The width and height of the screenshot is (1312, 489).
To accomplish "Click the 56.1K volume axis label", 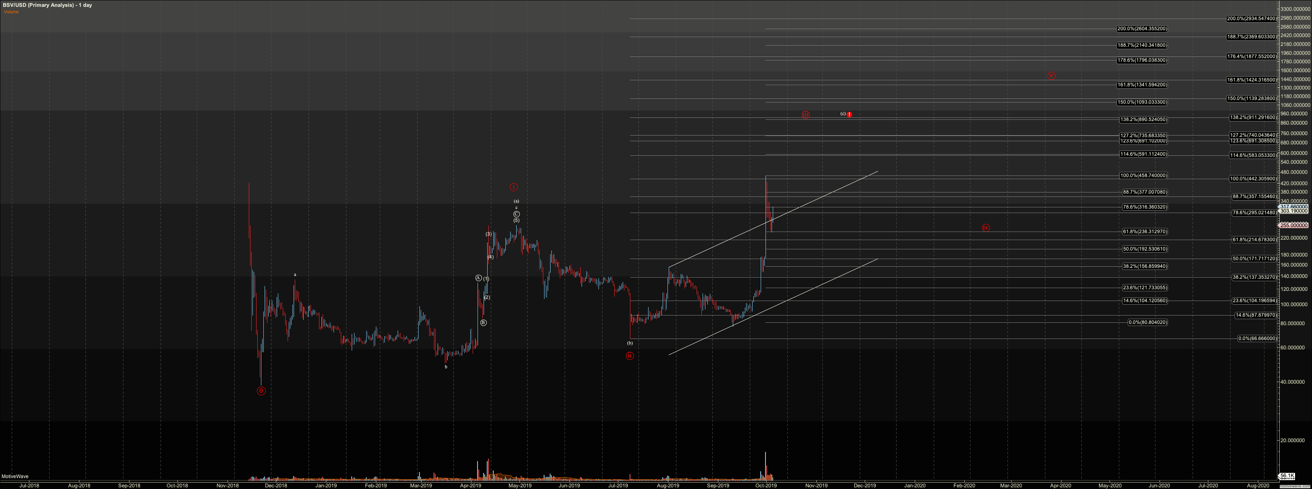I will (x=1287, y=476).
